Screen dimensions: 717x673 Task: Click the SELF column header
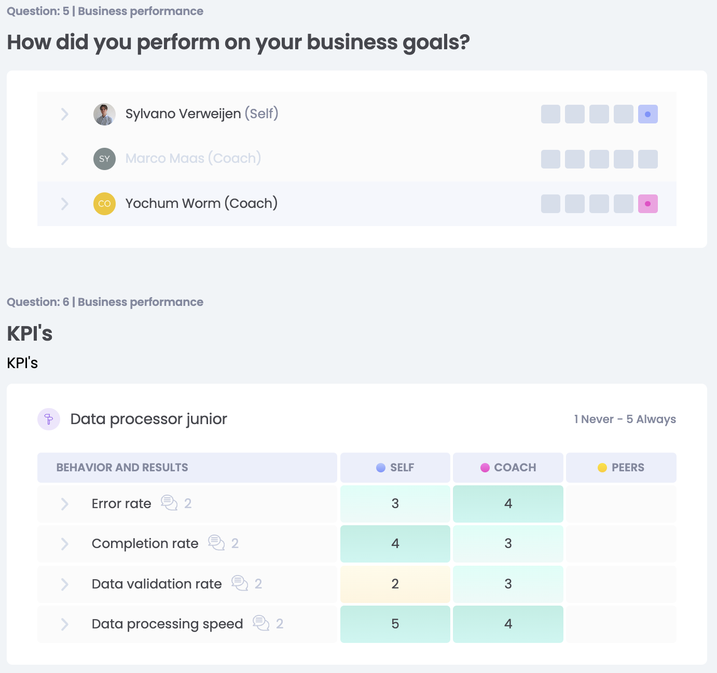395,468
